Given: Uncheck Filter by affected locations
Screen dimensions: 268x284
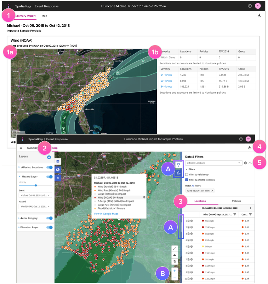Looking at the screenshot, I should pyautogui.click(x=187, y=180).
